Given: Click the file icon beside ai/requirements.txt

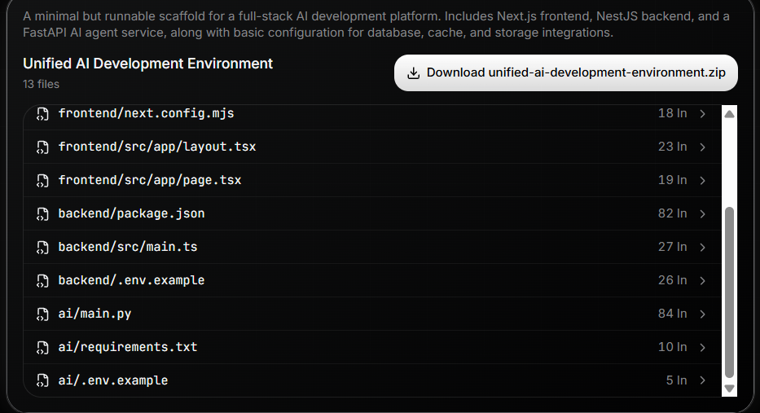Looking at the screenshot, I should [42, 348].
